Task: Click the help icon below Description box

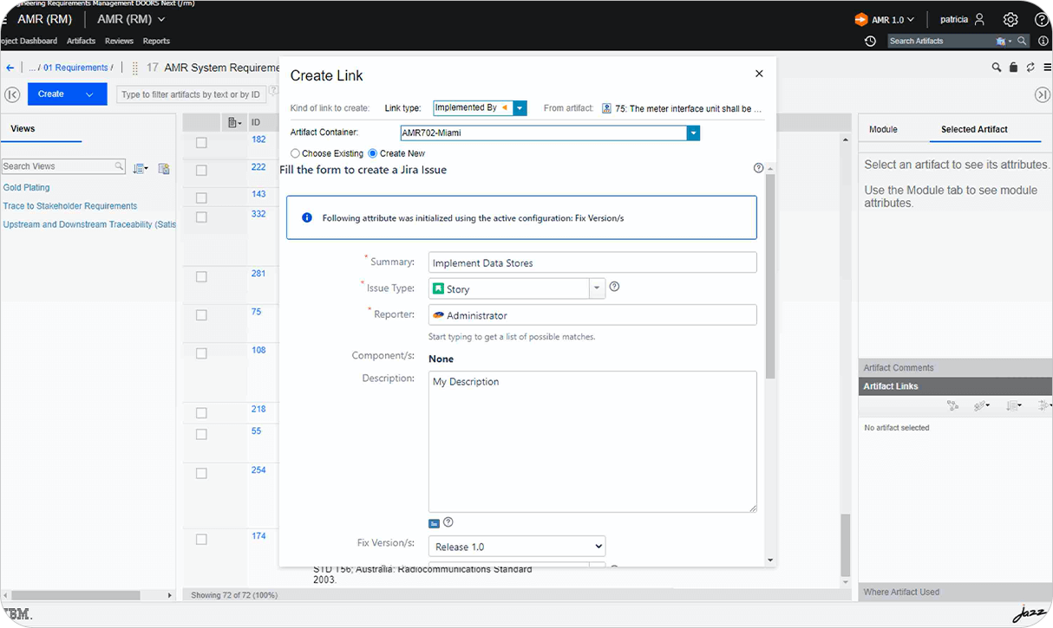Action: click(448, 522)
